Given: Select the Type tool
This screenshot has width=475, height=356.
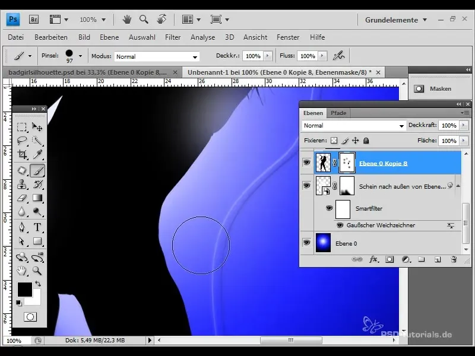Looking at the screenshot, I should tap(37, 227).
